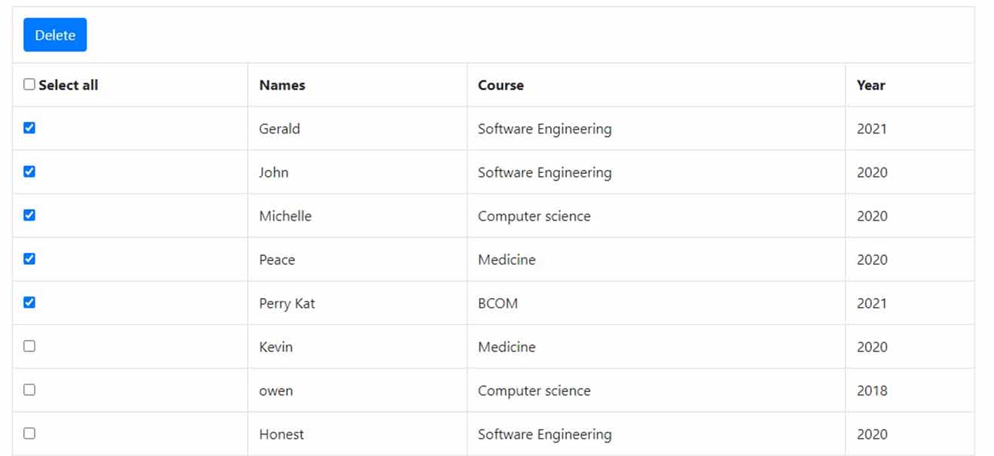The width and height of the screenshot is (994, 456).
Task: Click the blue Delete button
Action: 55,35
